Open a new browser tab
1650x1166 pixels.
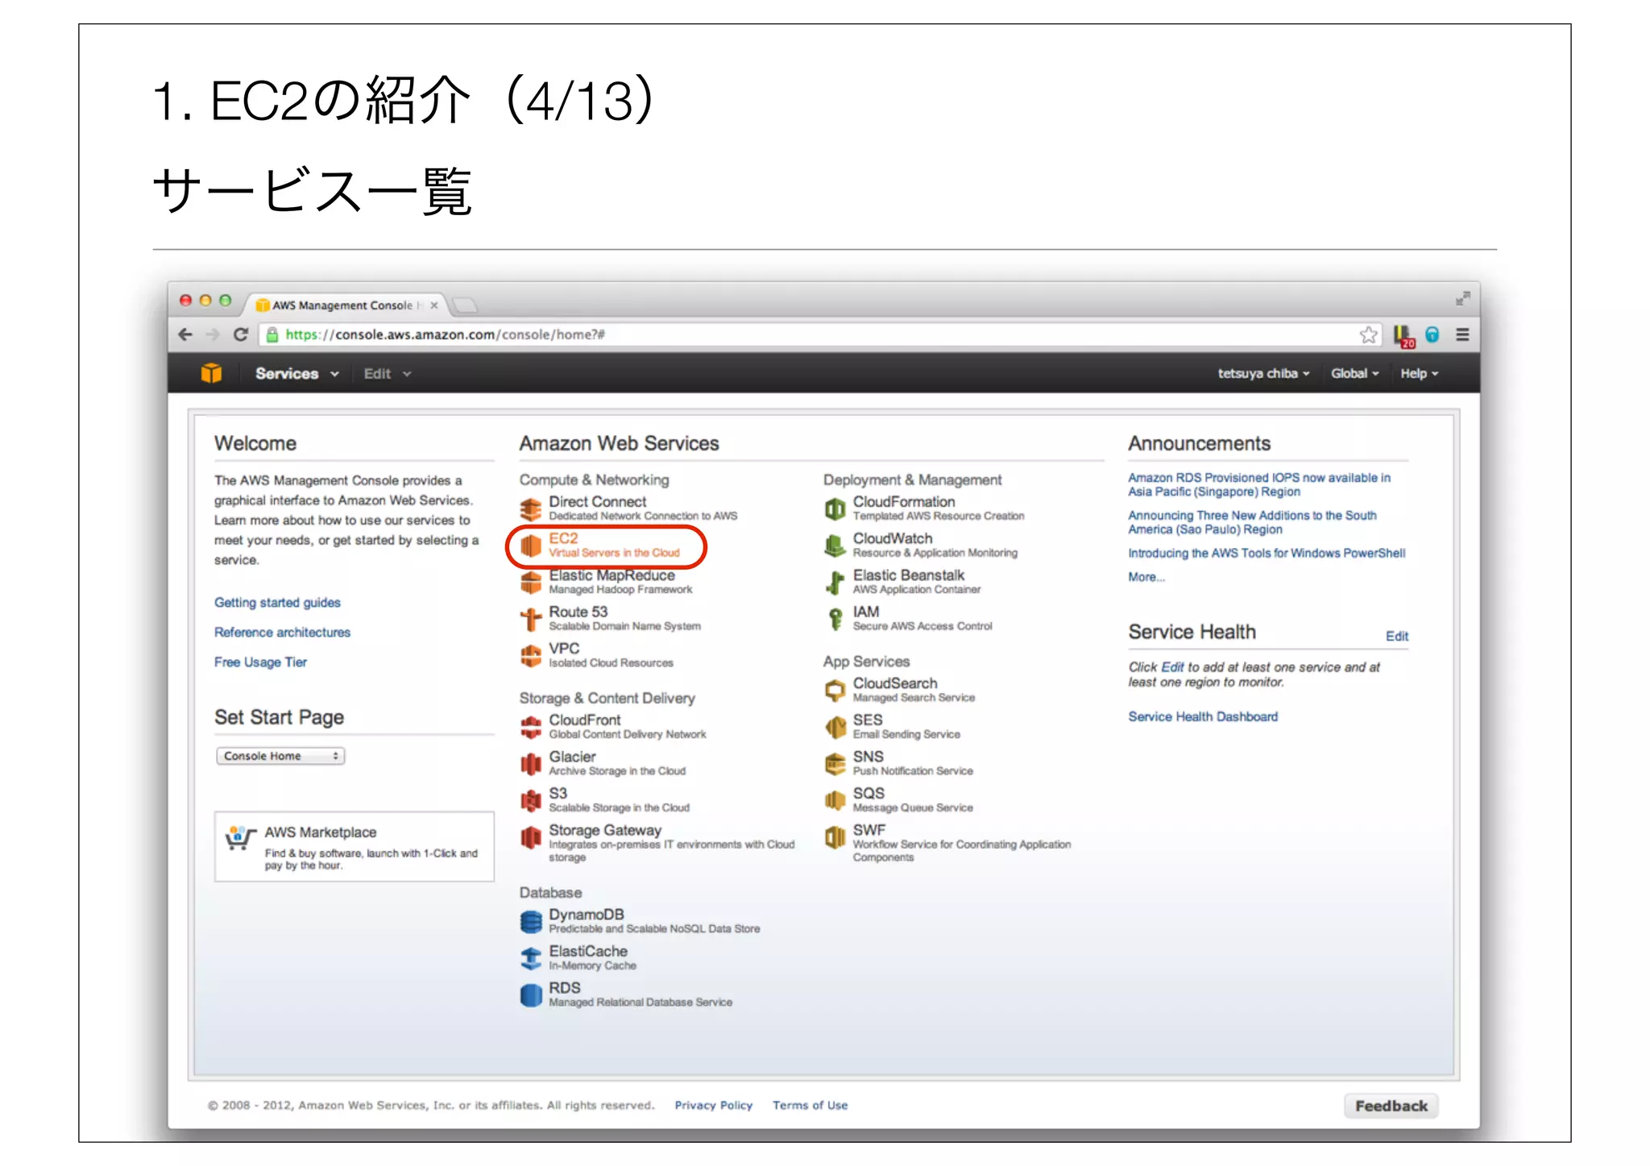pyautogui.click(x=465, y=305)
